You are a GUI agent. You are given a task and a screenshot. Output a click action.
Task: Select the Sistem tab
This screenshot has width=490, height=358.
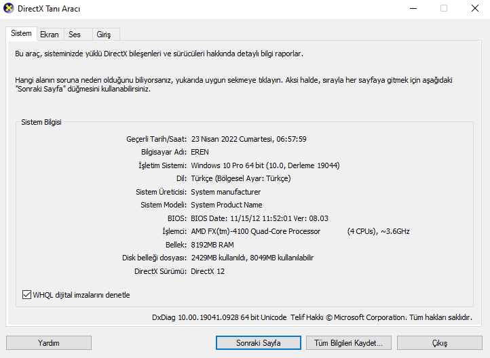coord(21,33)
